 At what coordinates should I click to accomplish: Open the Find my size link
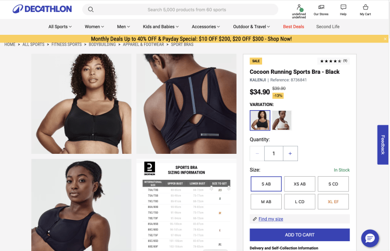(271, 219)
